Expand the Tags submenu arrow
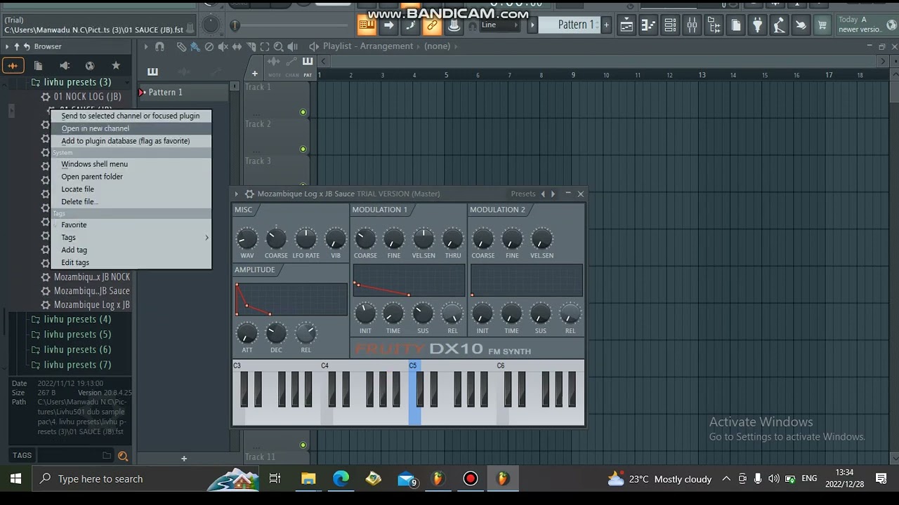 click(x=206, y=238)
